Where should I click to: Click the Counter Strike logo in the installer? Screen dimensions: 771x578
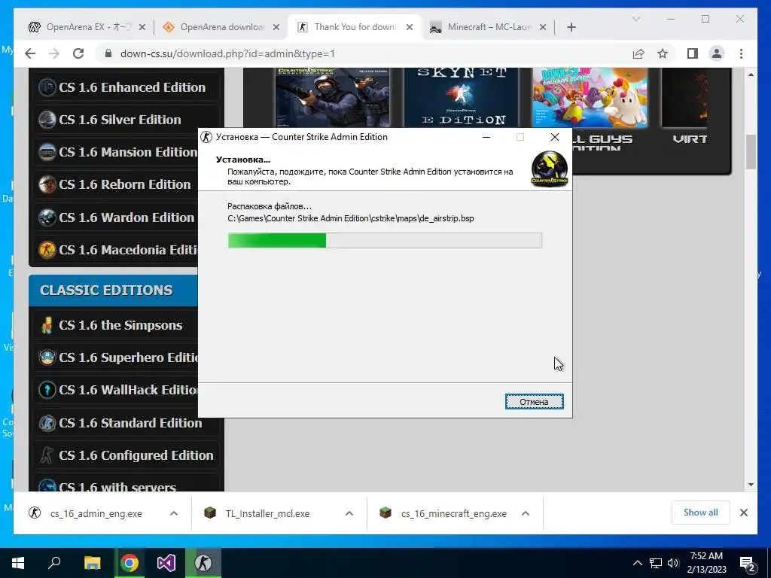point(549,169)
